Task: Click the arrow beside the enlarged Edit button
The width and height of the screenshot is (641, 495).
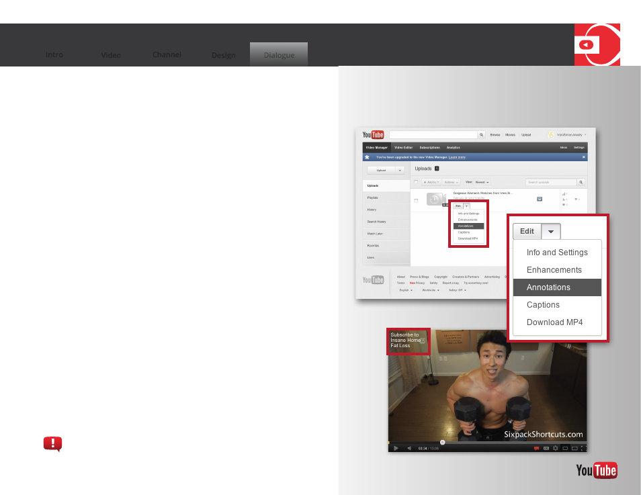Action: [551, 231]
